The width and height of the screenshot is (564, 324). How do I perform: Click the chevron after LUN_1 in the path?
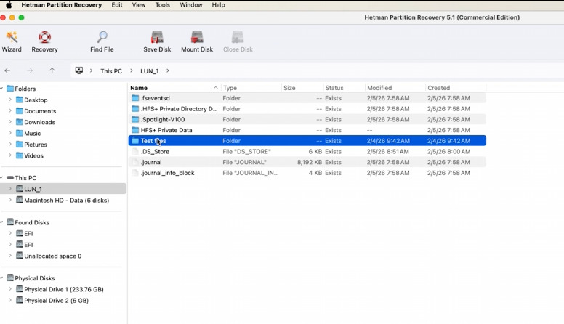coord(168,71)
